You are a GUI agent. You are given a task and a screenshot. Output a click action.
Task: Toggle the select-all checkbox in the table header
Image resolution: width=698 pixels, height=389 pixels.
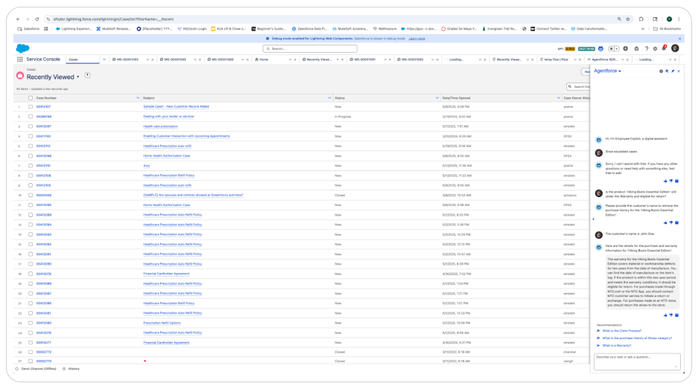[31, 97]
